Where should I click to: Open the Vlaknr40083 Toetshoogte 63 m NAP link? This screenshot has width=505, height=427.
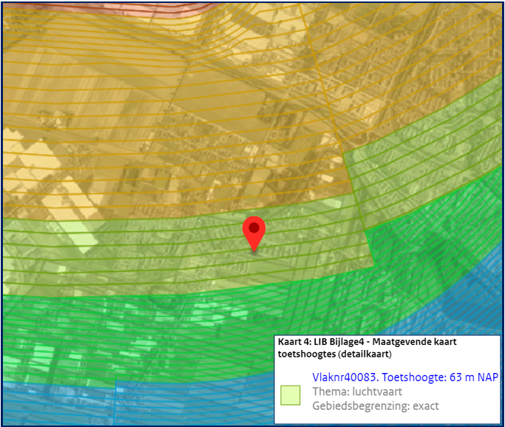[x=405, y=377]
